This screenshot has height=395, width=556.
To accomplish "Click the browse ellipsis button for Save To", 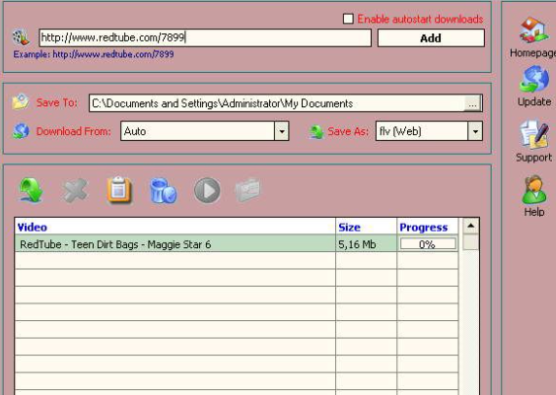I will point(472,103).
